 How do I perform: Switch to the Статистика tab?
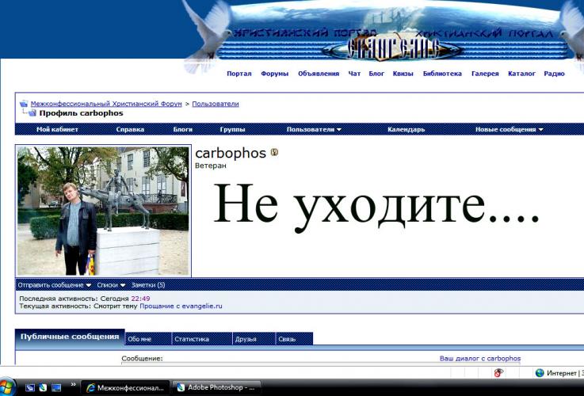[192, 339]
